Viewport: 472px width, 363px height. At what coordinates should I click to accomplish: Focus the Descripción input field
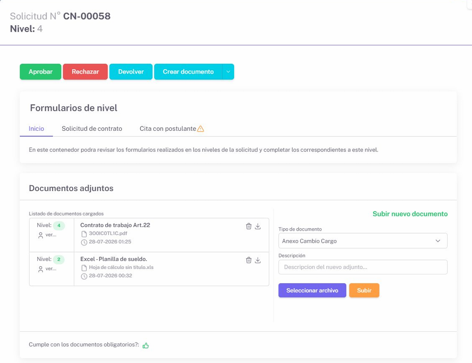[363, 267]
